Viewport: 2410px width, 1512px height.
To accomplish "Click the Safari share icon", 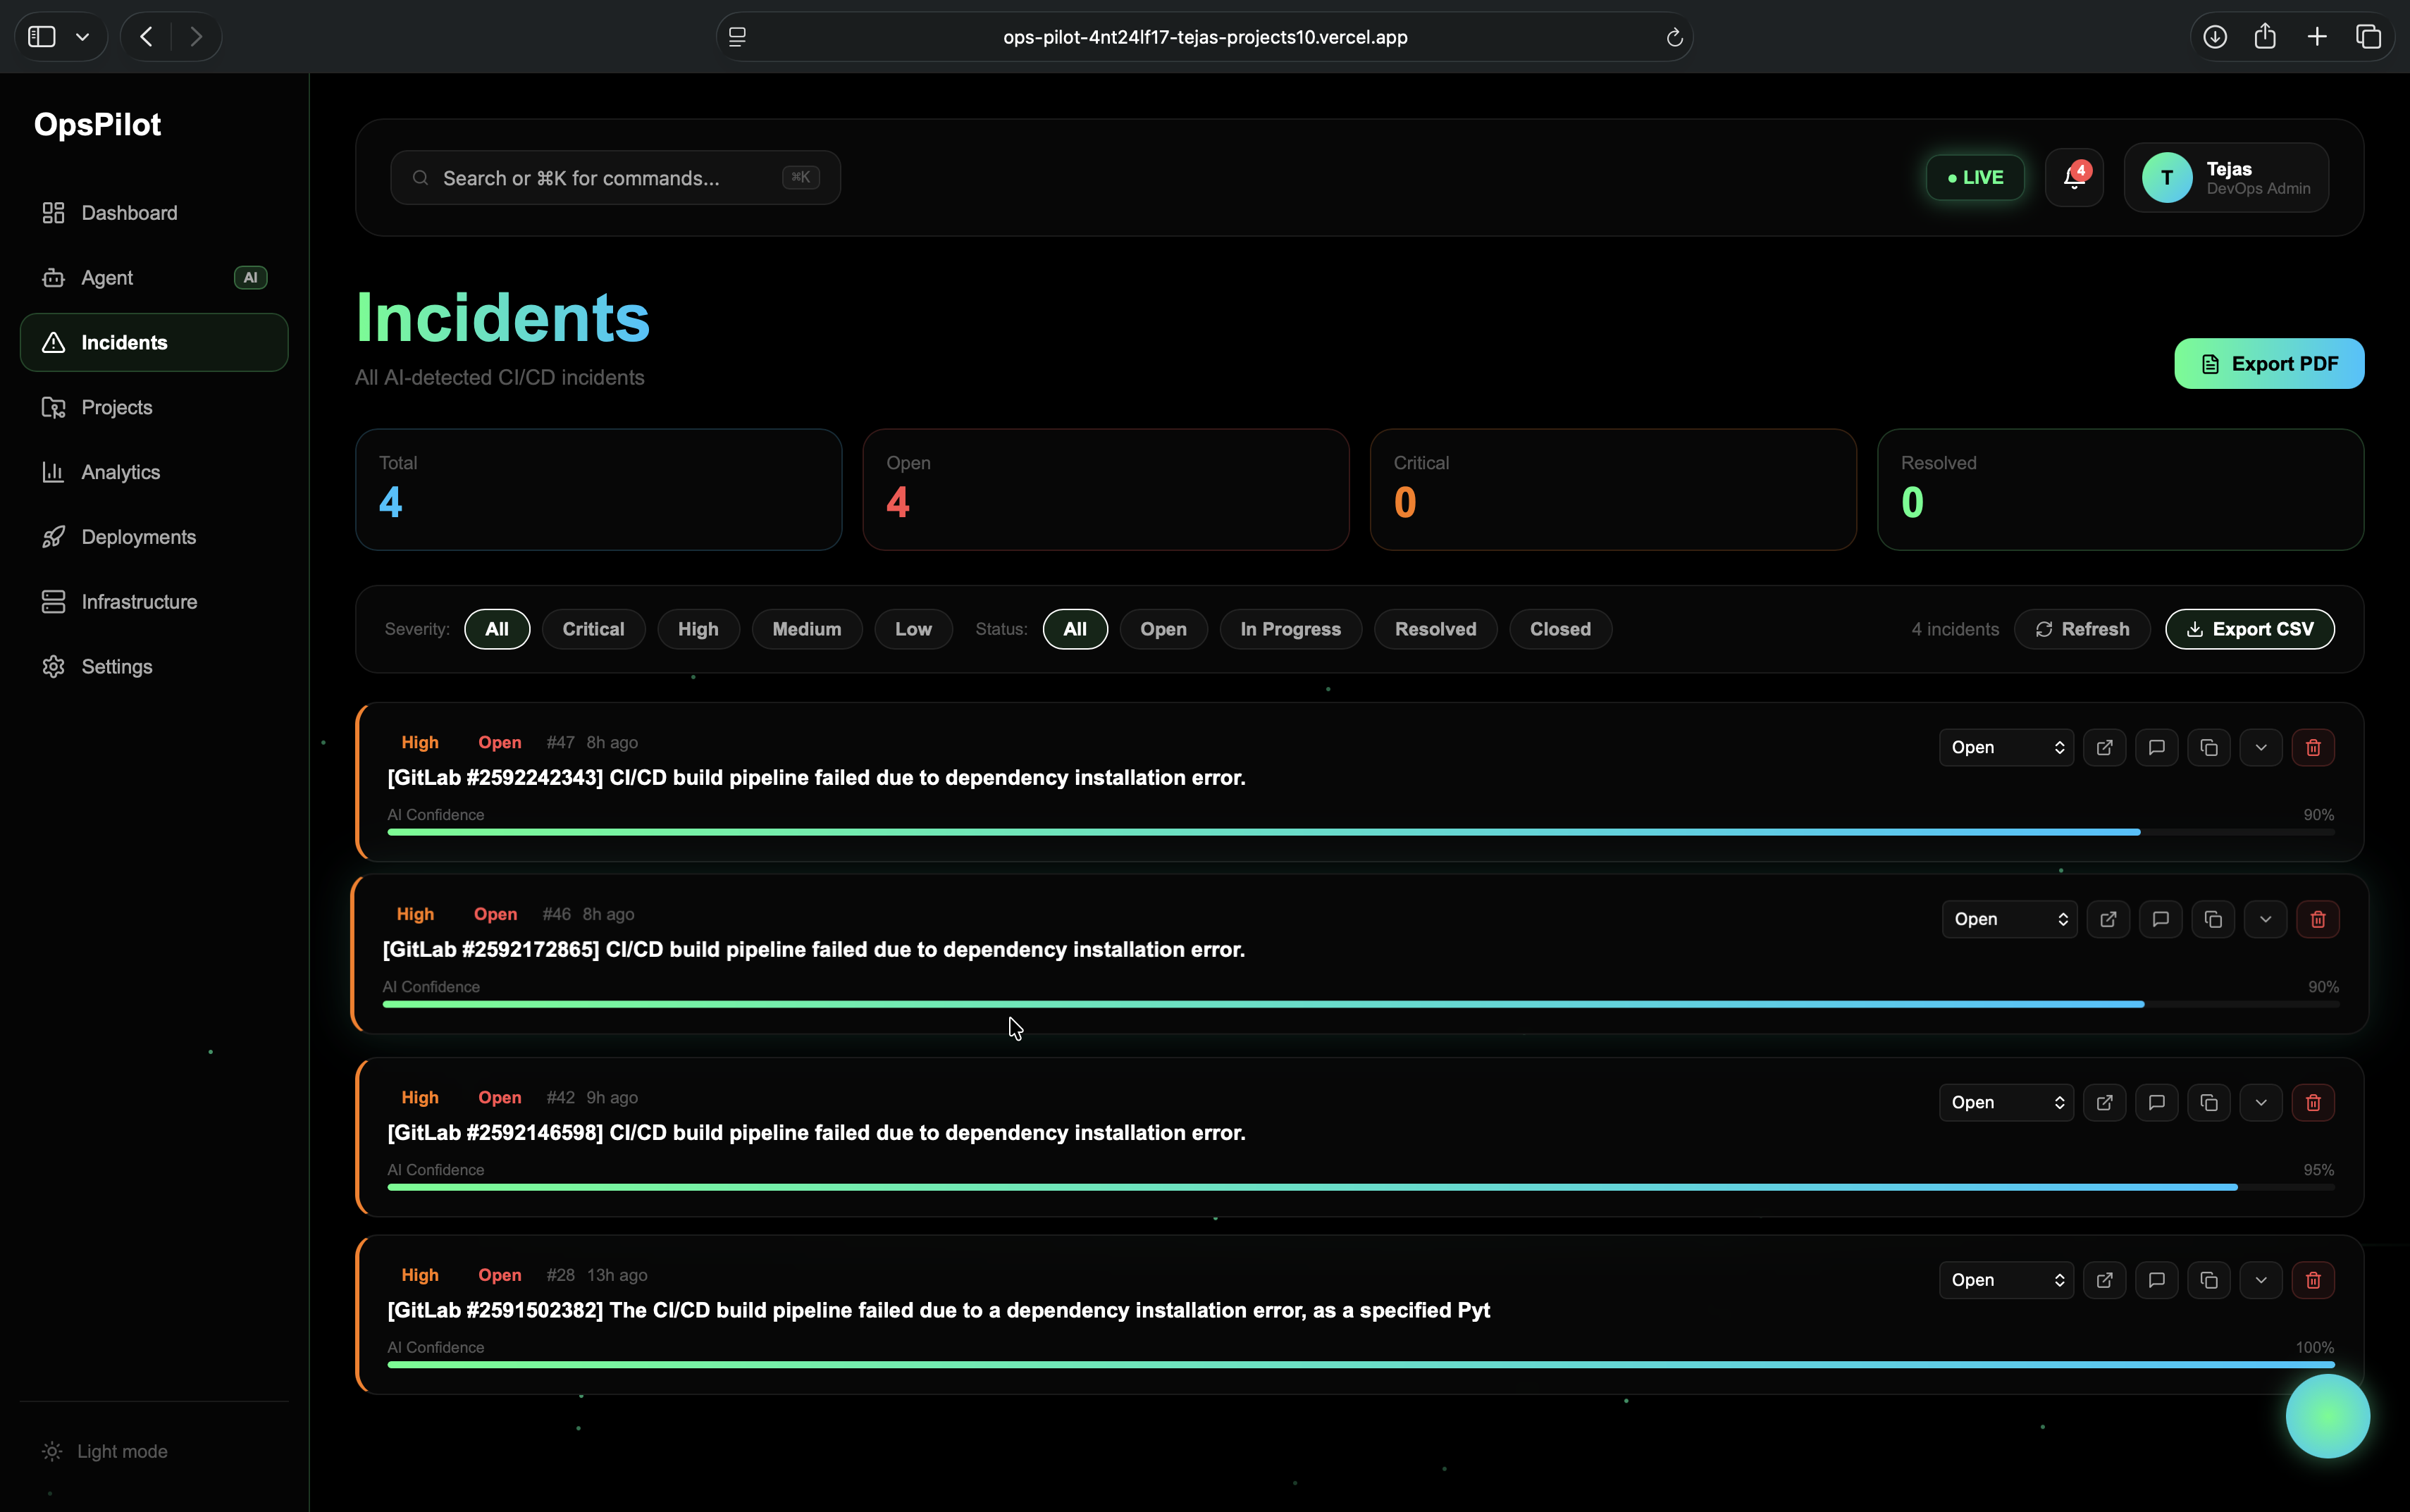I will click(2265, 37).
